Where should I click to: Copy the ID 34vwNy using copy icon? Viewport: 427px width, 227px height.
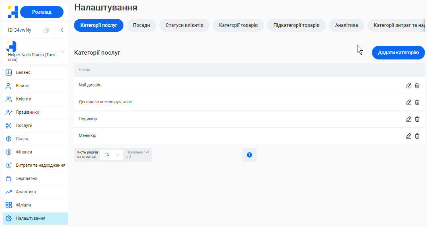tap(47, 30)
